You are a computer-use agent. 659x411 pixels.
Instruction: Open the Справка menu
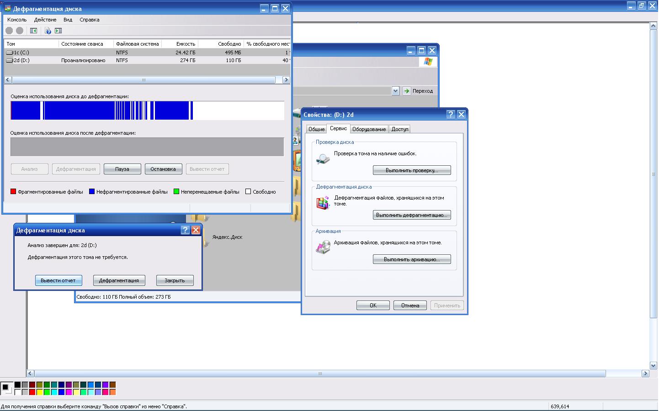pos(90,20)
